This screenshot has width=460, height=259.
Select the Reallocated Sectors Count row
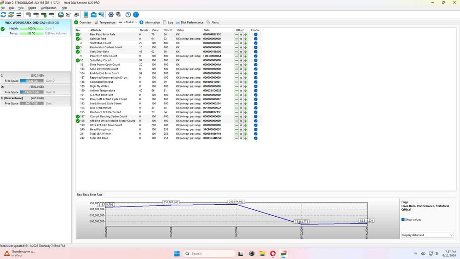[x=169, y=47]
